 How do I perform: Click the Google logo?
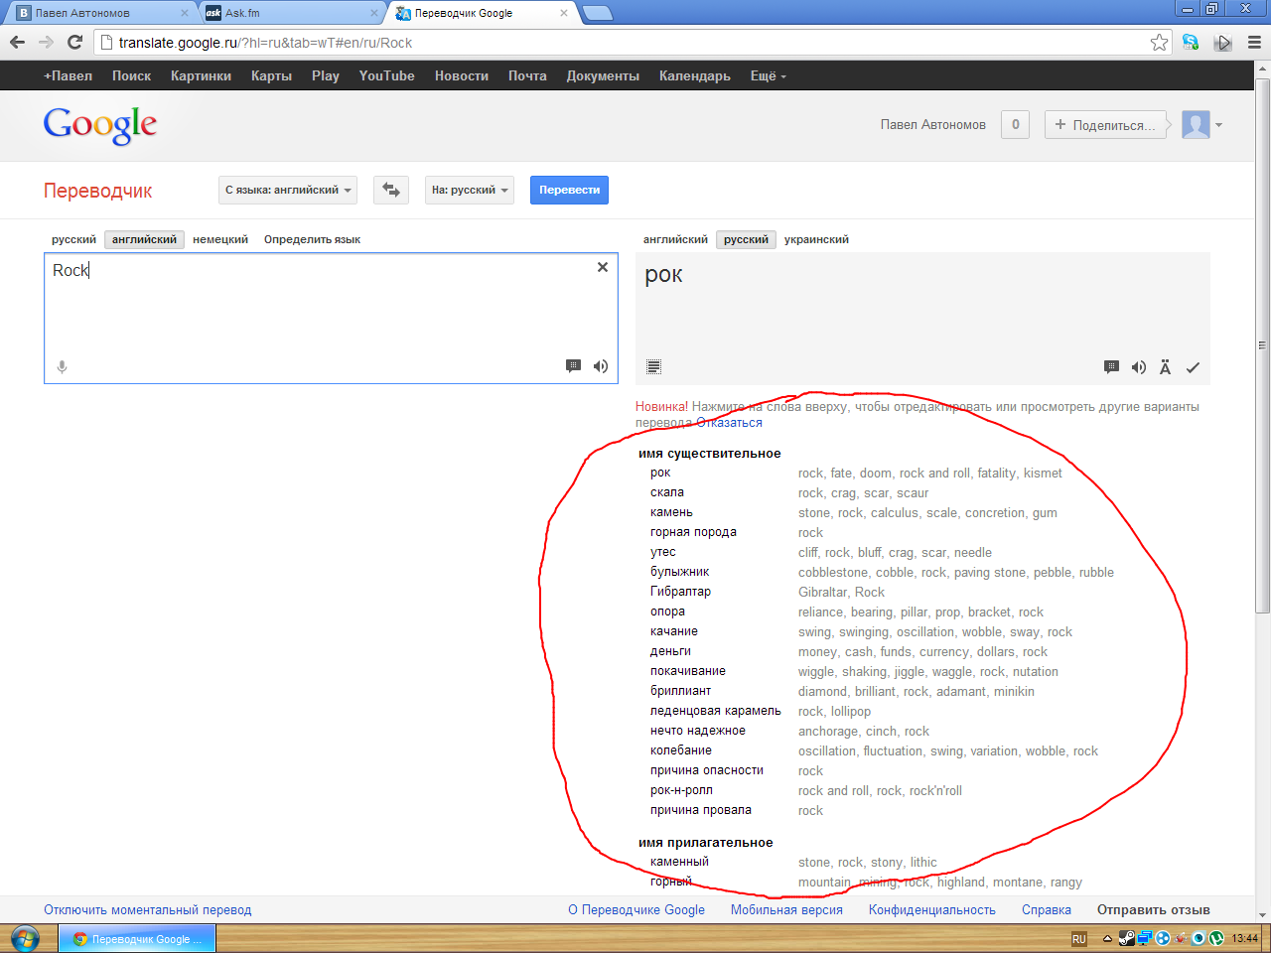(x=99, y=125)
